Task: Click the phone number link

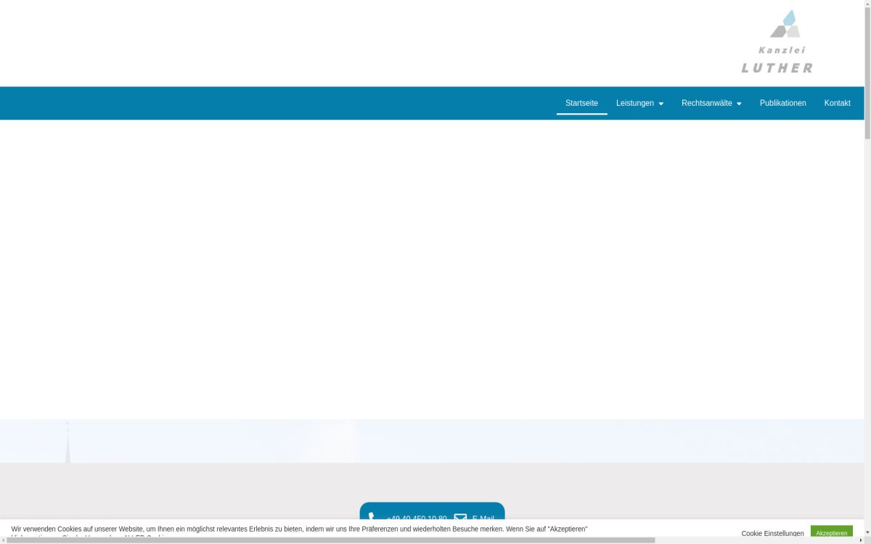Action: pos(417,518)
